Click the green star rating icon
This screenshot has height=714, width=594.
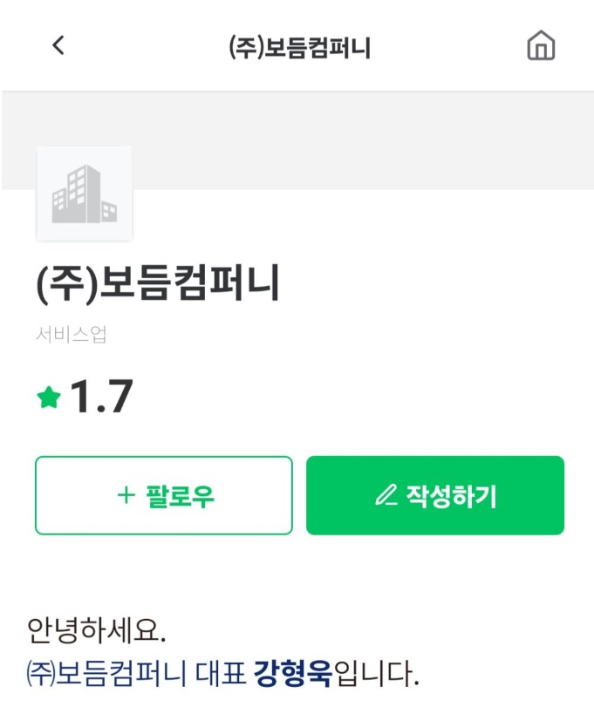(x=49, y=398)
